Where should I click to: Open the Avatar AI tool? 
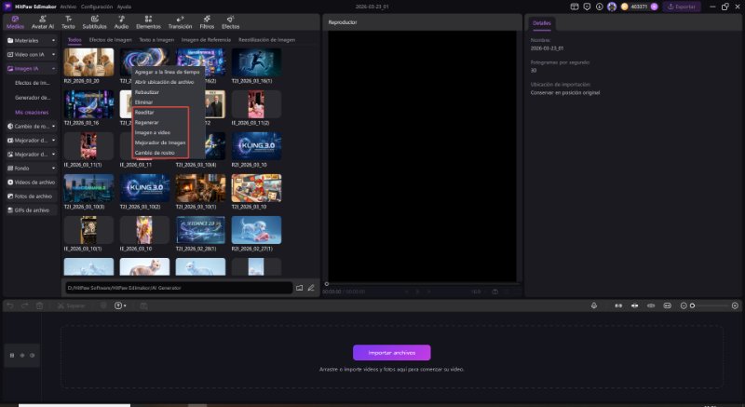click(43, 22)
